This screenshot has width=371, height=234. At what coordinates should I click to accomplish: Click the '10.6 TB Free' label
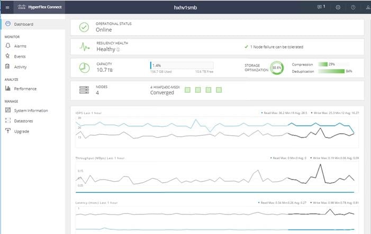tap(204, 71)
